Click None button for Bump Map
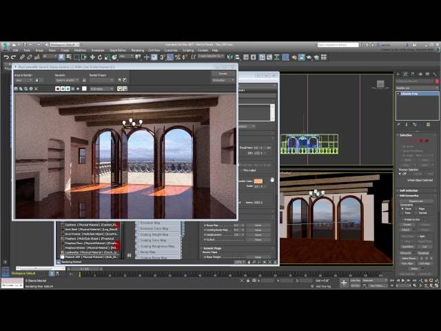 tap(258, 225)
